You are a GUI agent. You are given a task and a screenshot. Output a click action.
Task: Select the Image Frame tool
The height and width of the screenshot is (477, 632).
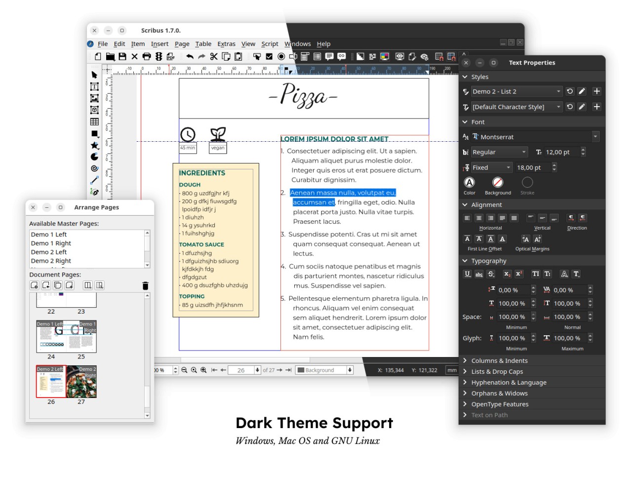(94, 98)
